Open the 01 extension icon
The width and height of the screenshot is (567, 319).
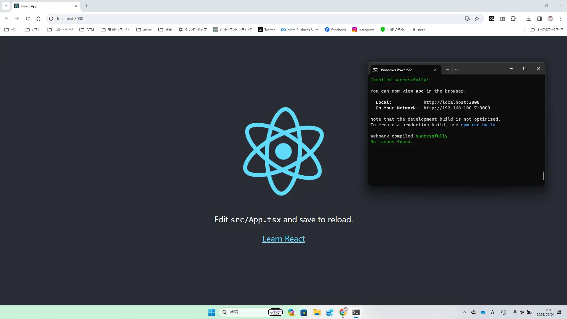(x=492, y=19)
